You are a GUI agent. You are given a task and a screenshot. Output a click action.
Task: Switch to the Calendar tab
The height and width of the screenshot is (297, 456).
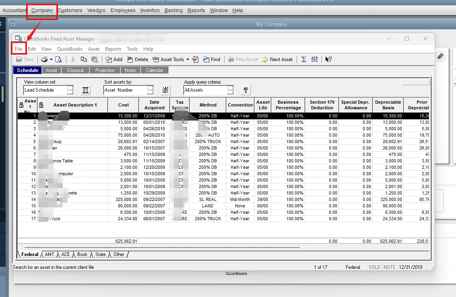tap(155, 70)
